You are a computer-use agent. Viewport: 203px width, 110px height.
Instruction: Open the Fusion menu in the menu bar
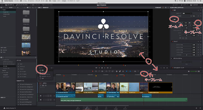(x=54, y=1)
